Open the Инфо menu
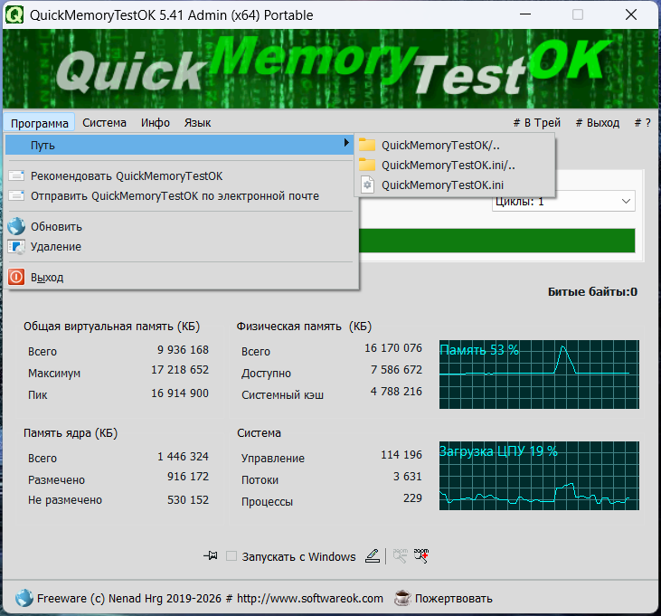This screenshot has width=661, height=616. pyautogui.click(x=156, y=123)
